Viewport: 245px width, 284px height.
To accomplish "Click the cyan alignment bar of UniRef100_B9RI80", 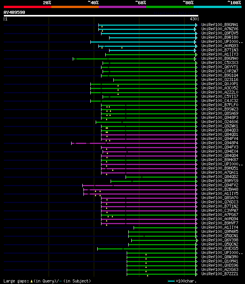I will coord(152,38).
